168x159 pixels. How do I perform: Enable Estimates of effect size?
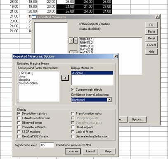pos(19,118)
